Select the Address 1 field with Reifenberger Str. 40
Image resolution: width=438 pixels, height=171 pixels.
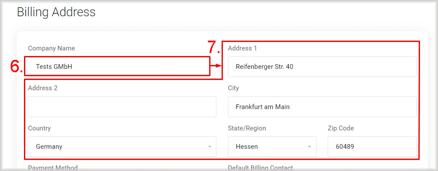(x=322, y=67)
